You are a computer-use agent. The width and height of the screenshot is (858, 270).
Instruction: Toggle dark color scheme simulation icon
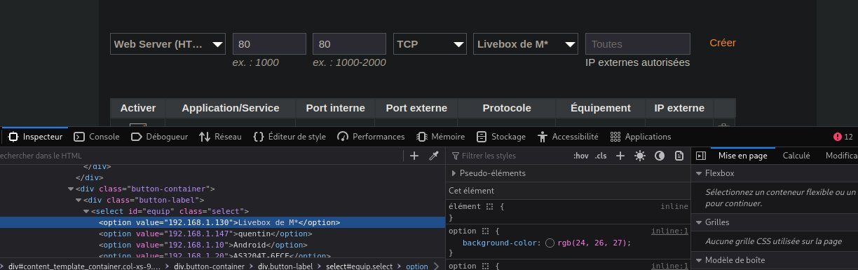tap(659, 156)
